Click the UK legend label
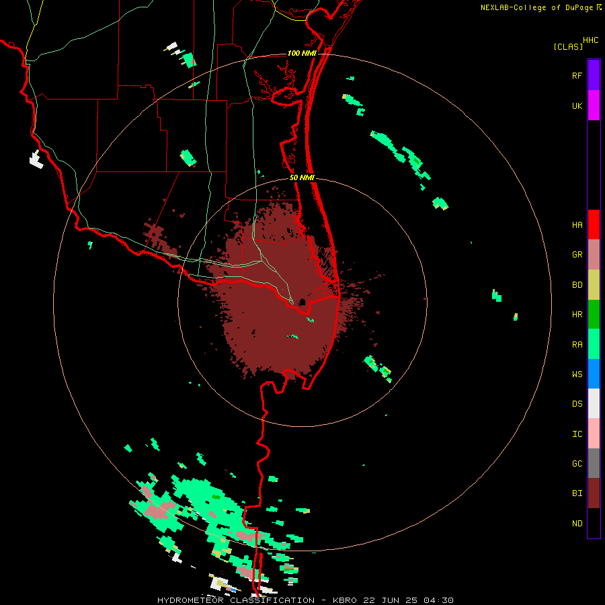This screenshot has width=605, height=605. coord(577,106)
